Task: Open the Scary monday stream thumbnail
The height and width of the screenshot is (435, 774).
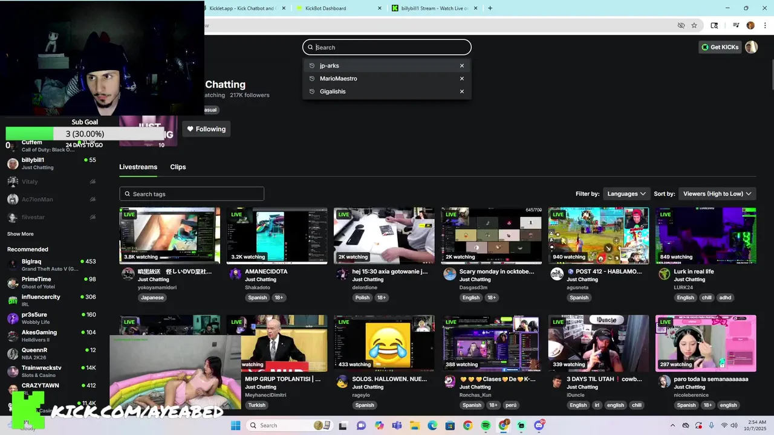Action: coord(491,236)
